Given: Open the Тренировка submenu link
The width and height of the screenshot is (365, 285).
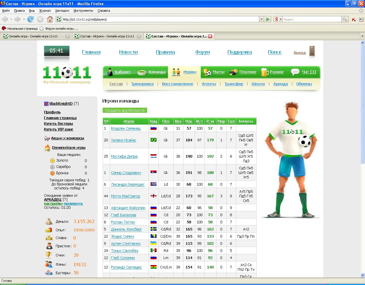Looking at the screenshot, I should pos(142,84).
